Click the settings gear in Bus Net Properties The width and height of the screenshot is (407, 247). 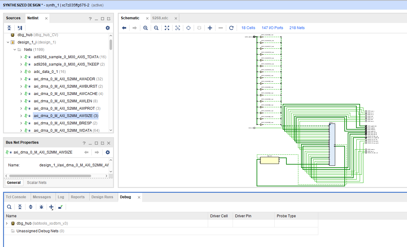pyautogui.click(x=107, y=152)
